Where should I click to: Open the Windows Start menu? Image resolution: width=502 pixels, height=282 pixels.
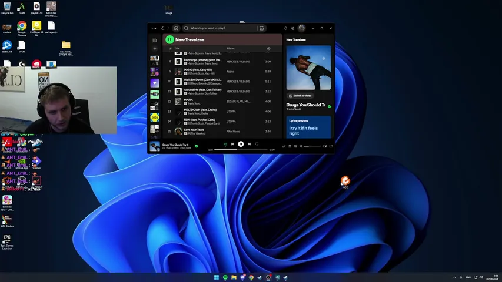217,277
